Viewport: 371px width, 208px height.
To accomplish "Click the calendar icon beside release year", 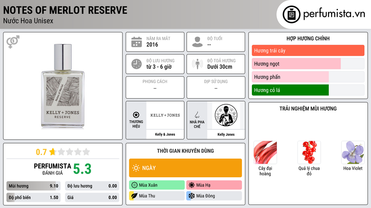I will pos(137,42).
